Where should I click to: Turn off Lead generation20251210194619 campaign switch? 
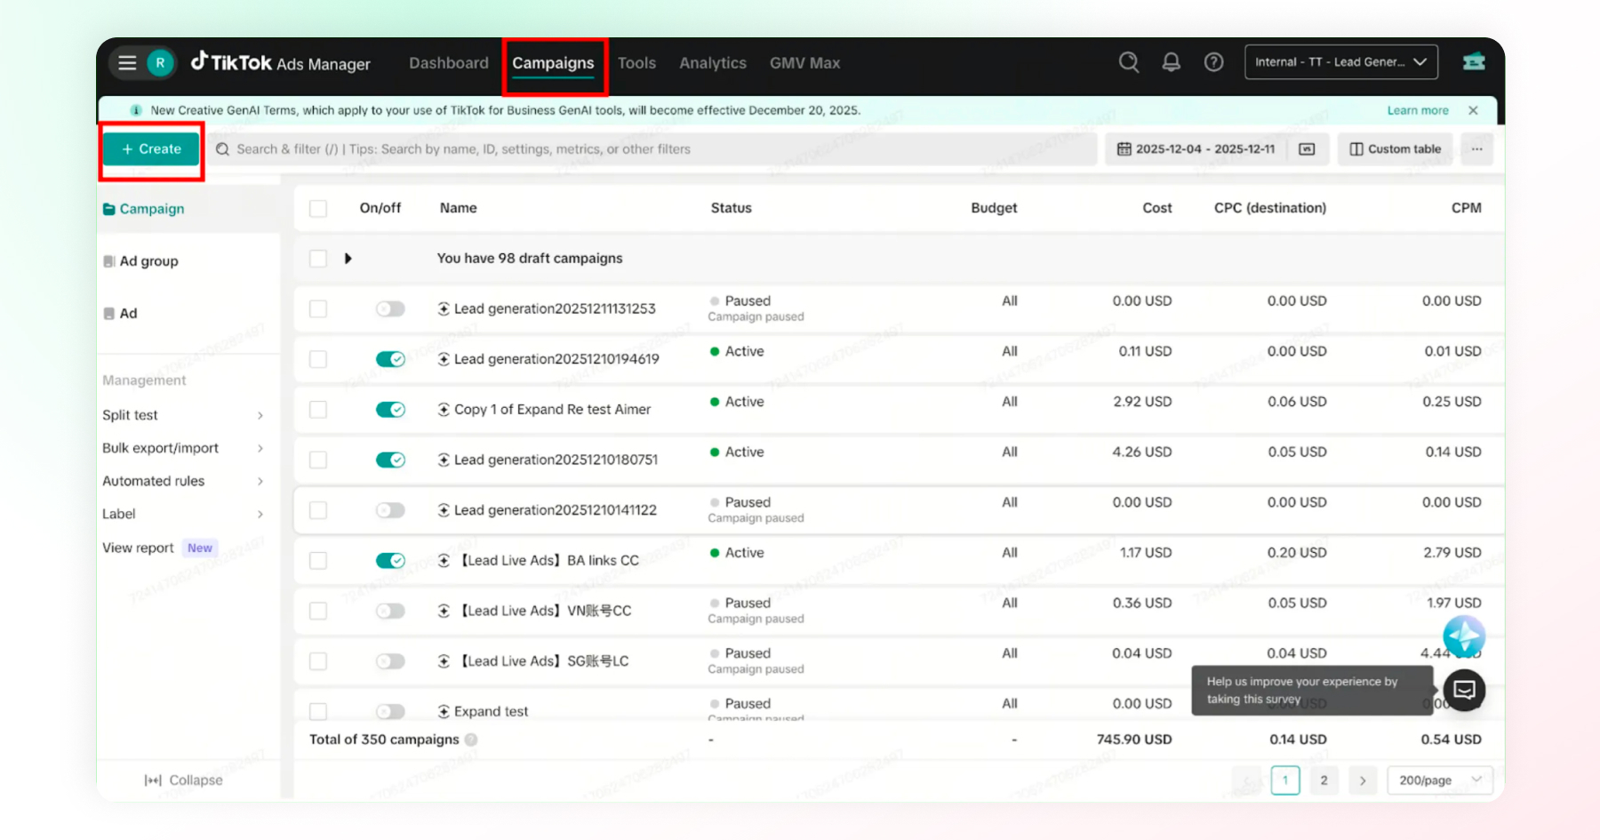point(390,359)
